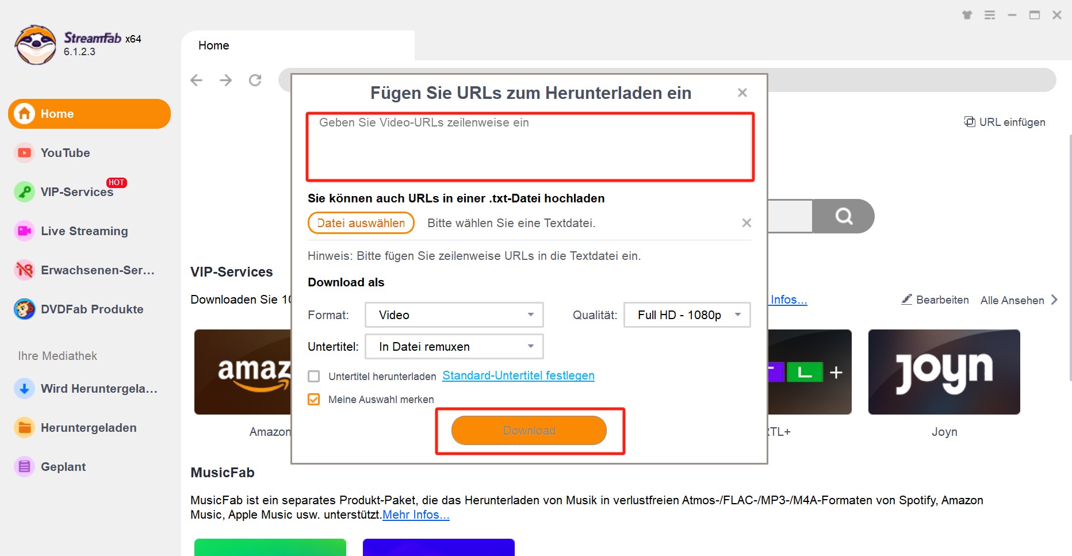The width and height of the screenshot is (1072, 556).
Task: Click the StreamFab sloth logo
Action: tap(36, 45)
